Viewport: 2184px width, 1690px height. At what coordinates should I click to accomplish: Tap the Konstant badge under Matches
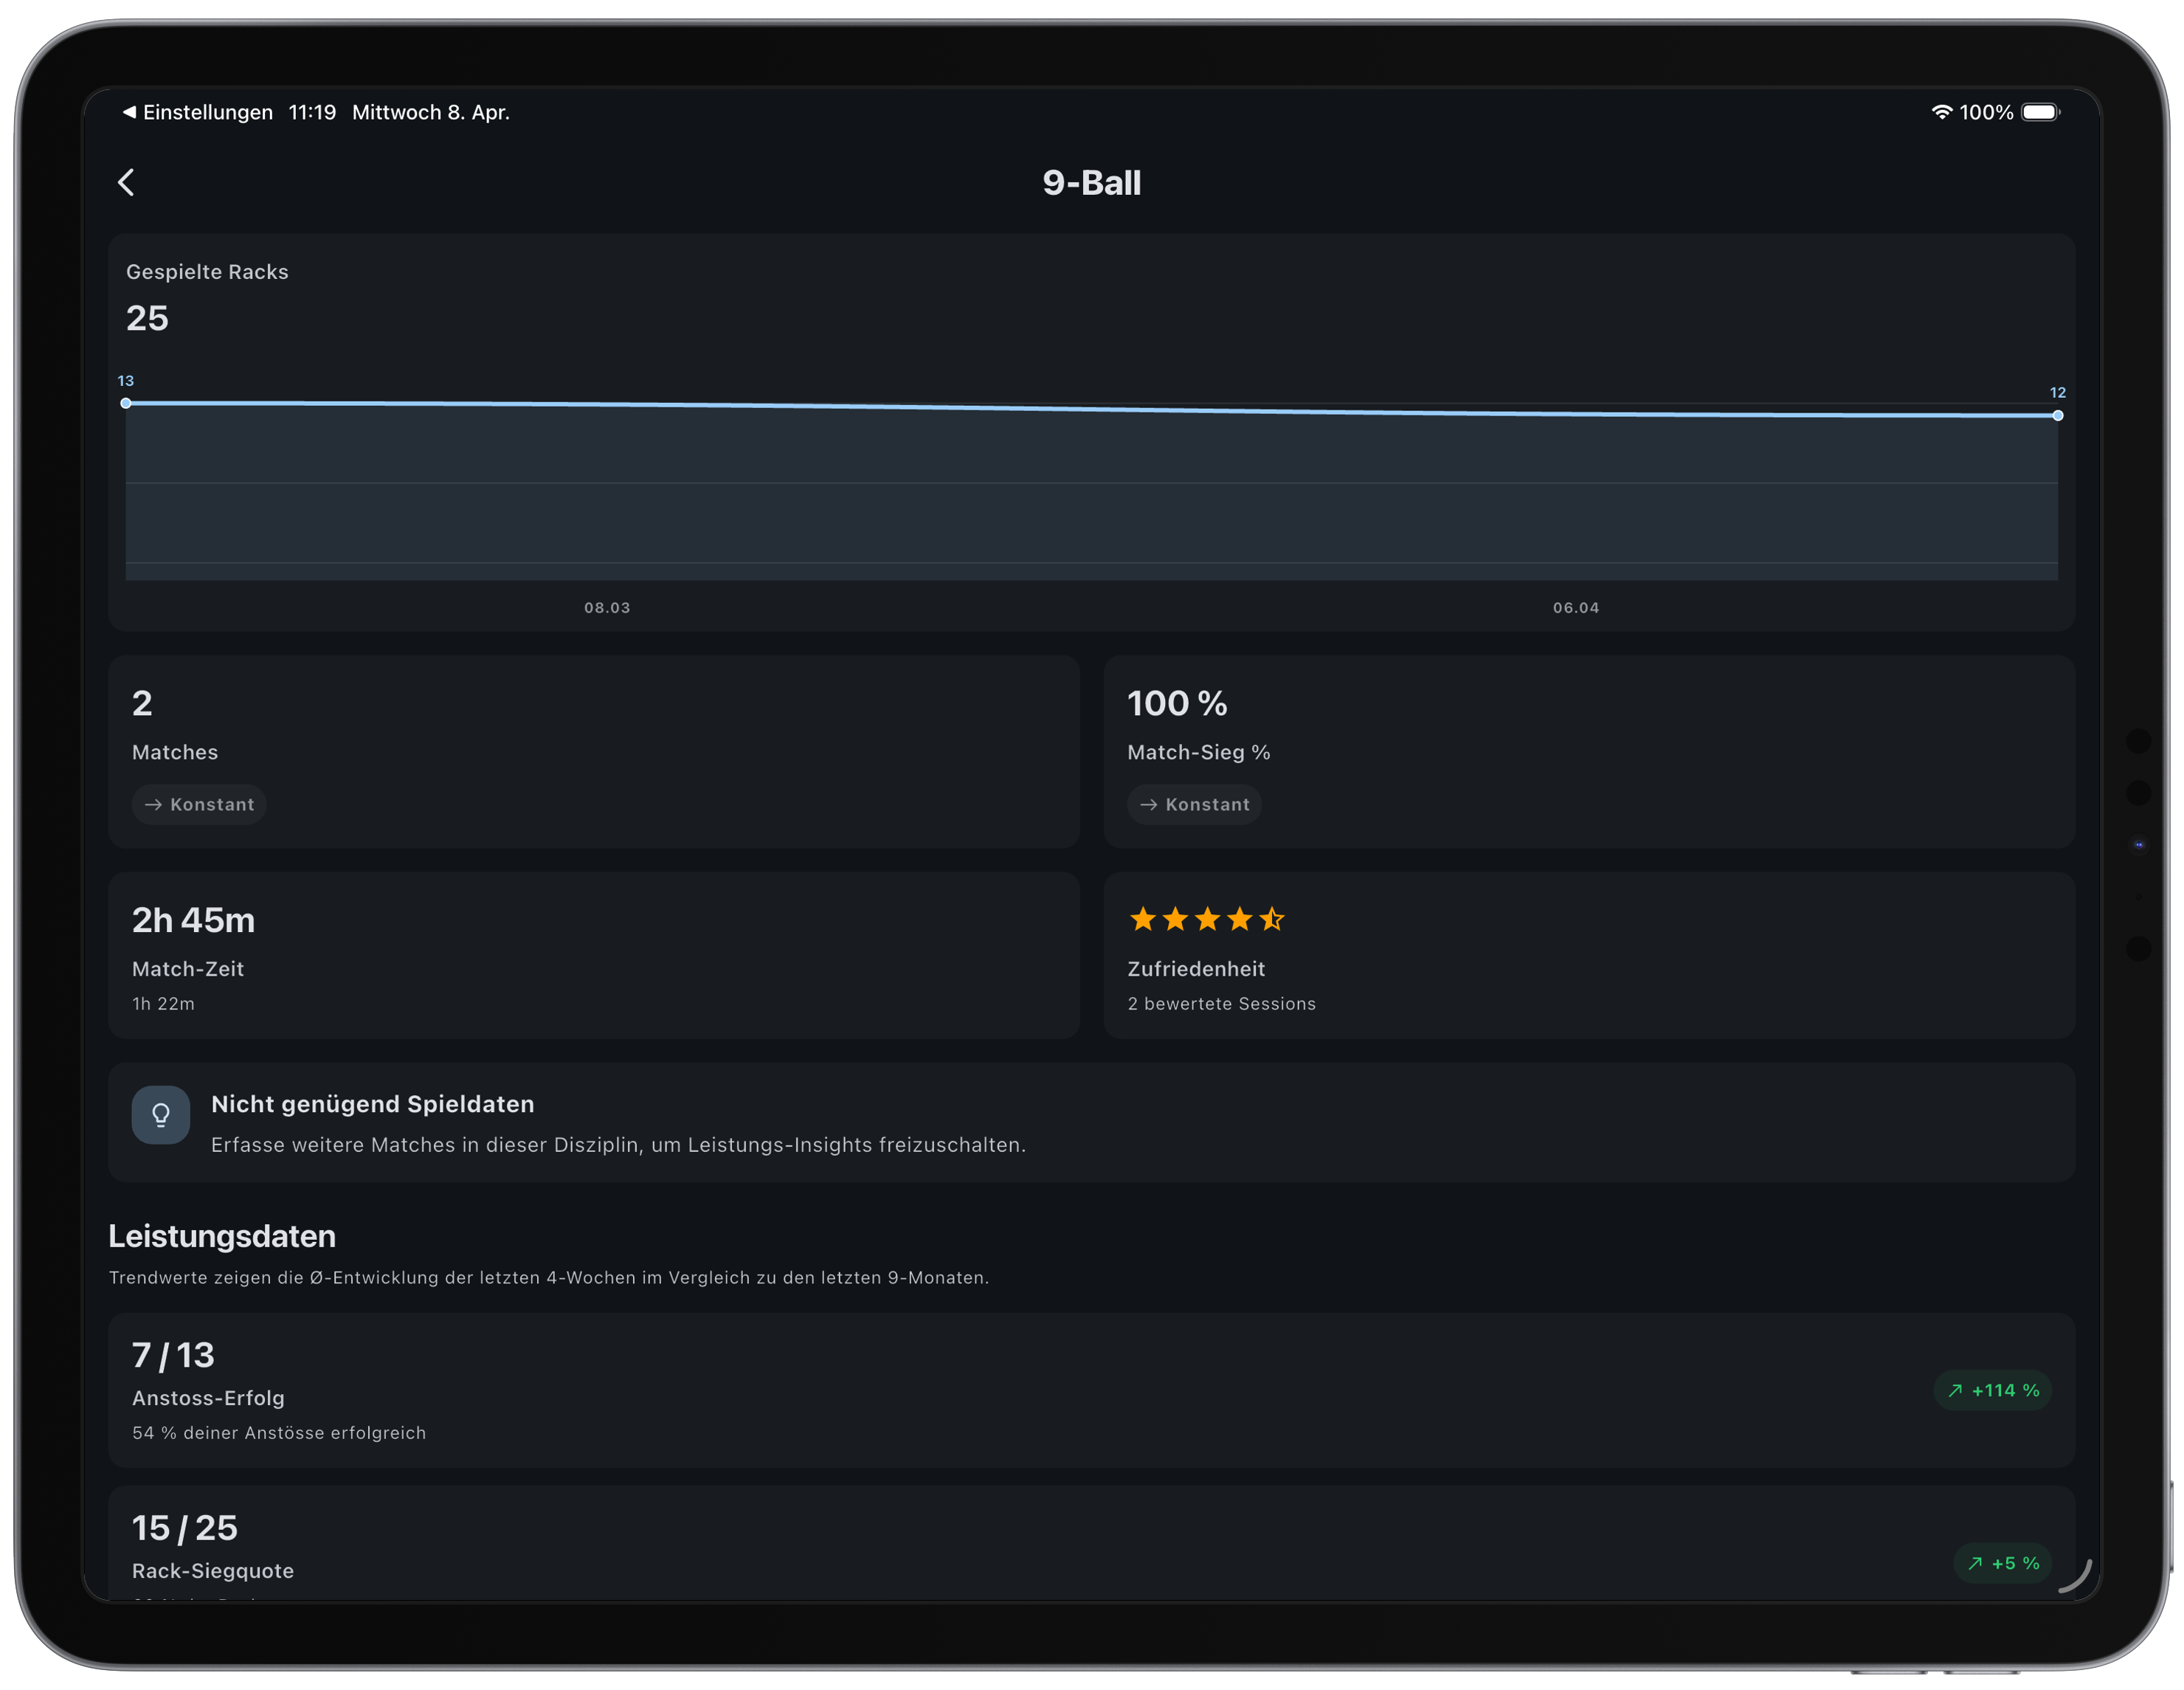coord(199,804)
